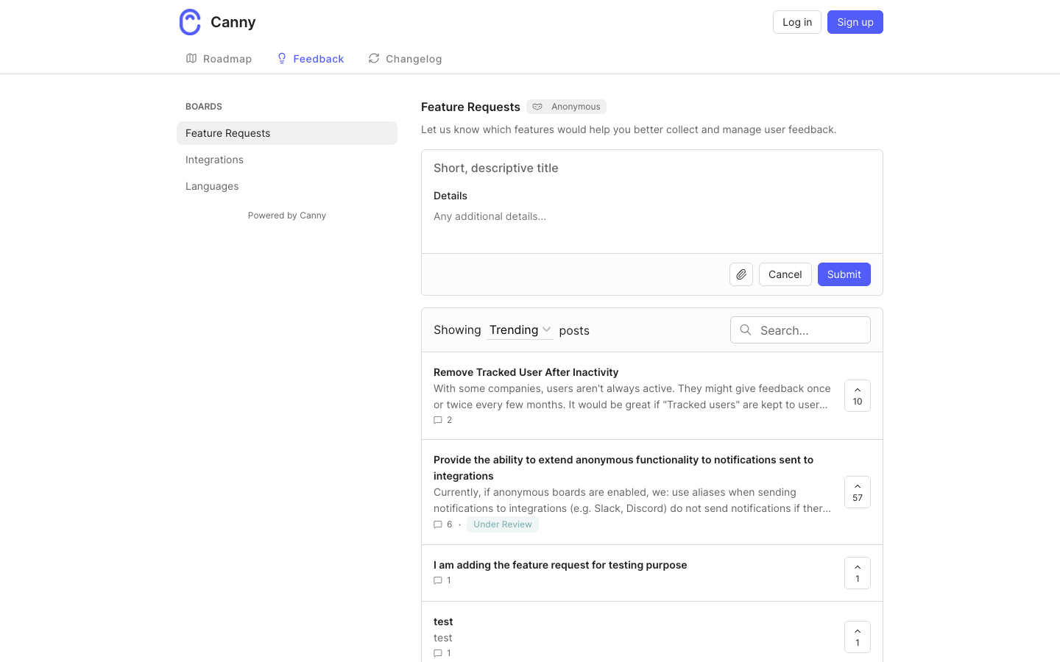Follow the Powered by Canny link
This screenshot has height=662, width=1060.
287,216
